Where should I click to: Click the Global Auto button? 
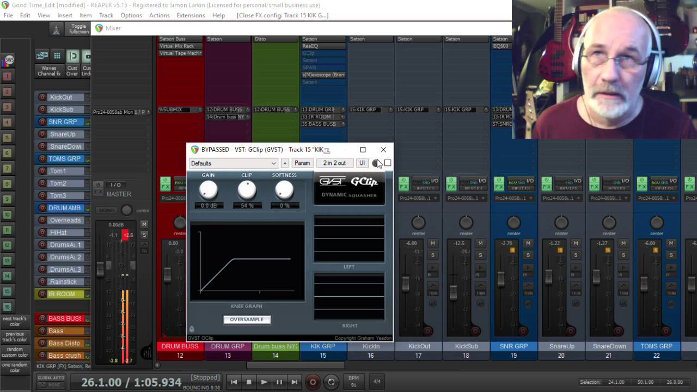[x=51, y=381]
